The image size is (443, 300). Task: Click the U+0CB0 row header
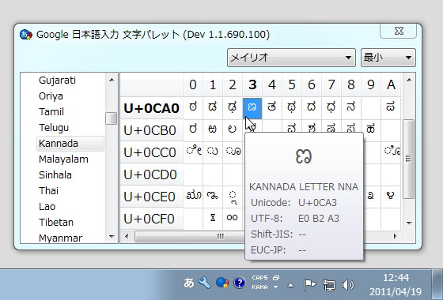point(152,130)
